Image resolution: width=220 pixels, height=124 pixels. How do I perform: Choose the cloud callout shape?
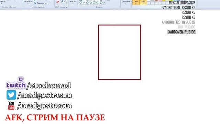click(101, 2)
